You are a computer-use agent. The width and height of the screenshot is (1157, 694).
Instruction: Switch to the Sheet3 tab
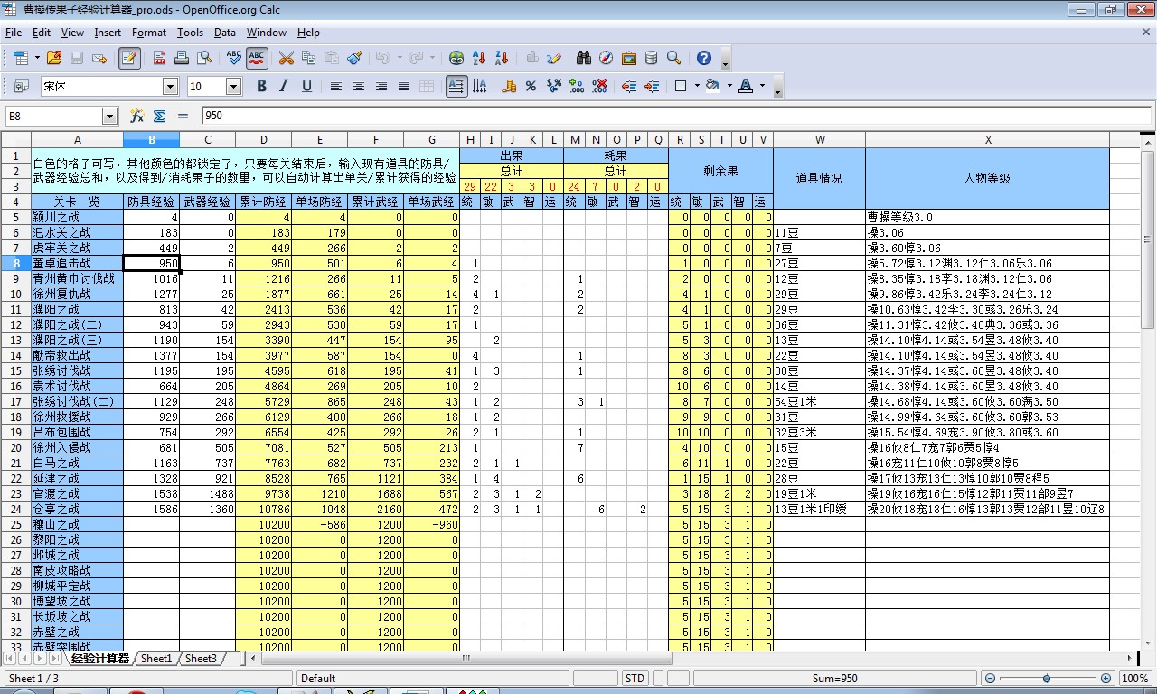201,659
